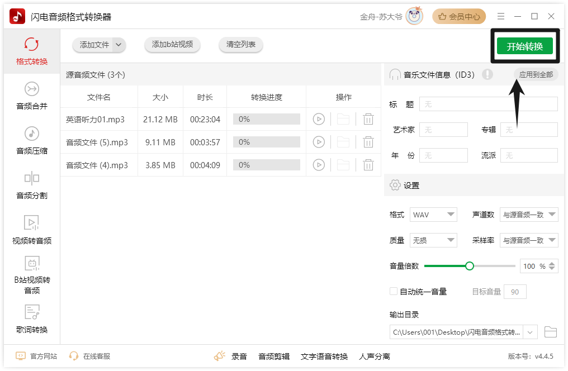
Task: Play 音频文件 (5).mp3 preview
Action: [x=319, y=142]
